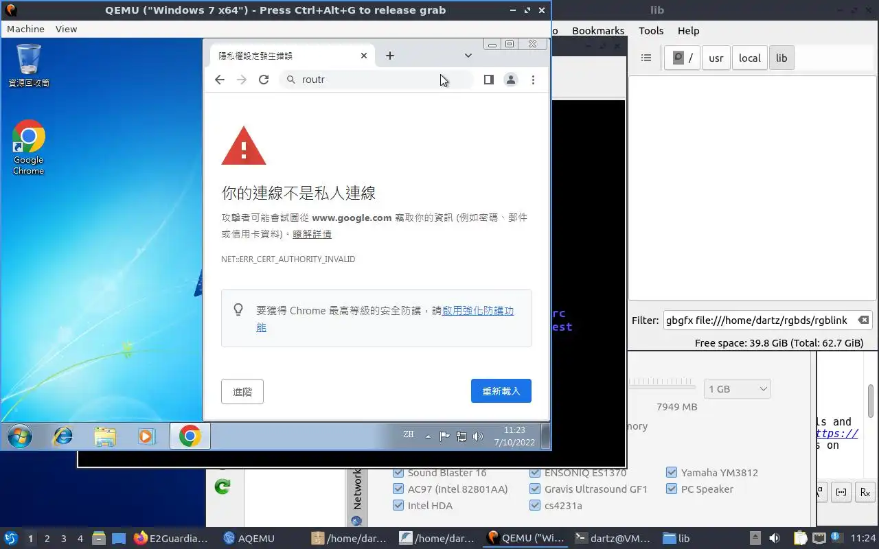Screen dimensions: 879x549
Task: Click the Rx button in the editor window
Action: (865, 492)
